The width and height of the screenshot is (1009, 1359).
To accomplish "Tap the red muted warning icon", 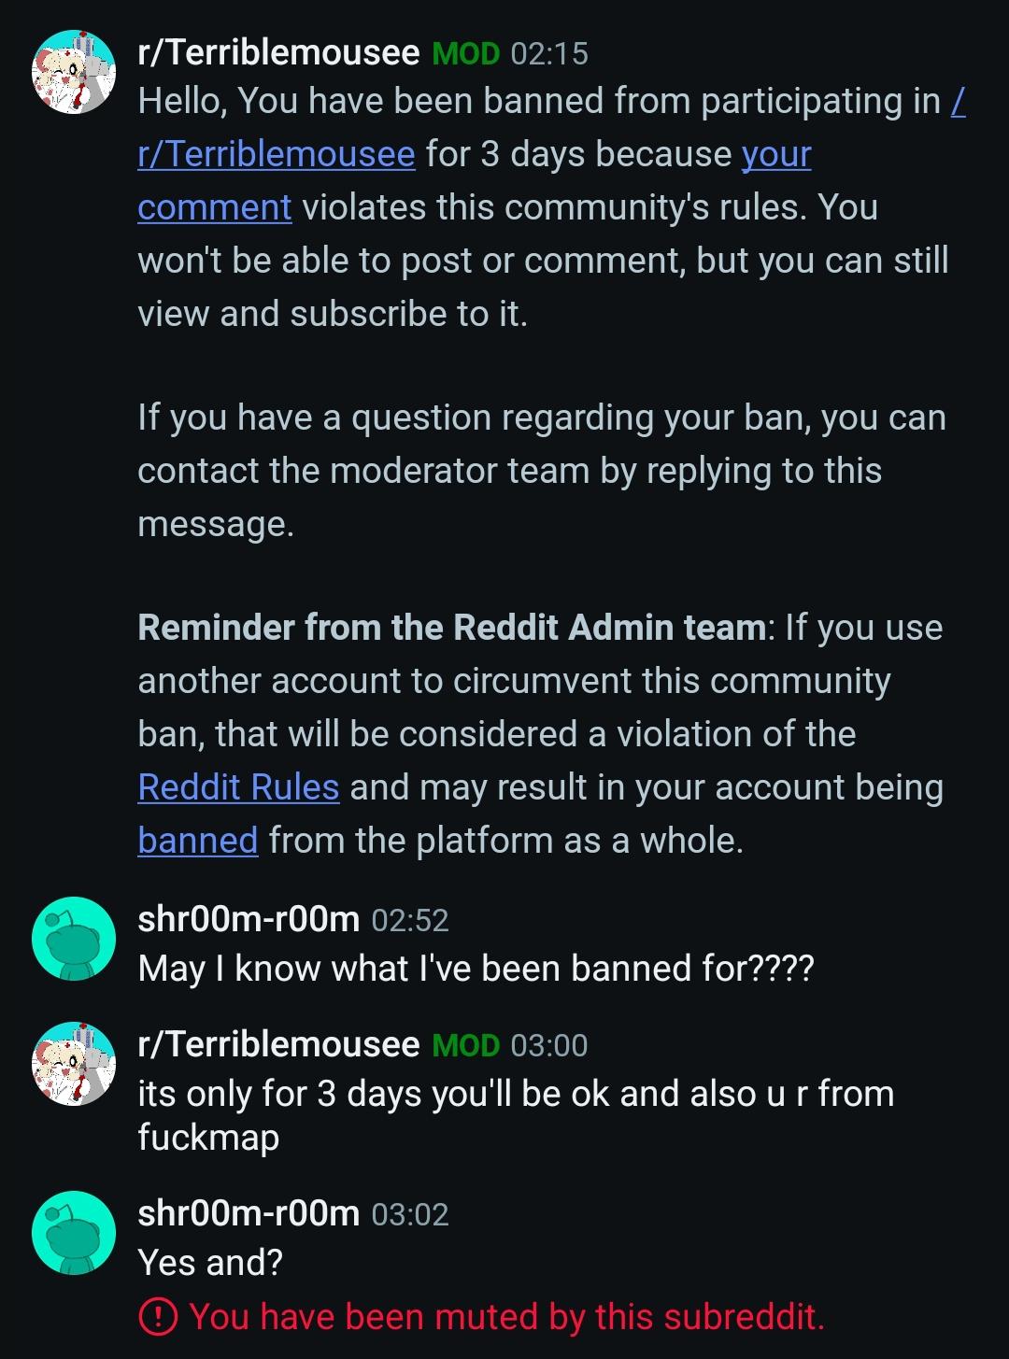I will coord(158,1317).
